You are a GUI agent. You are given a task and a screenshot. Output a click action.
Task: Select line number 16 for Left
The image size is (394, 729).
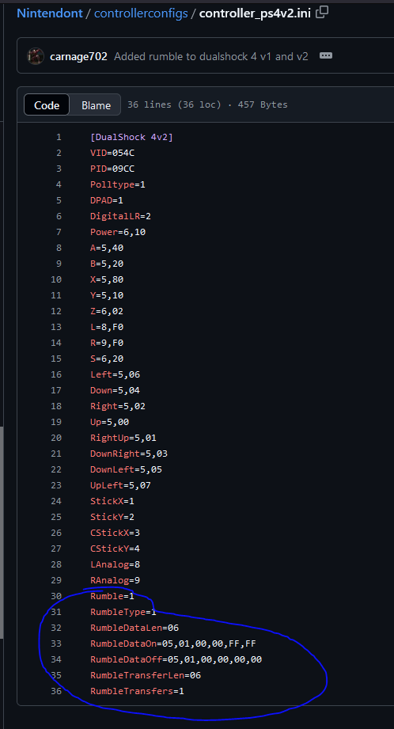pyautogui.click(x=56, y=374)
